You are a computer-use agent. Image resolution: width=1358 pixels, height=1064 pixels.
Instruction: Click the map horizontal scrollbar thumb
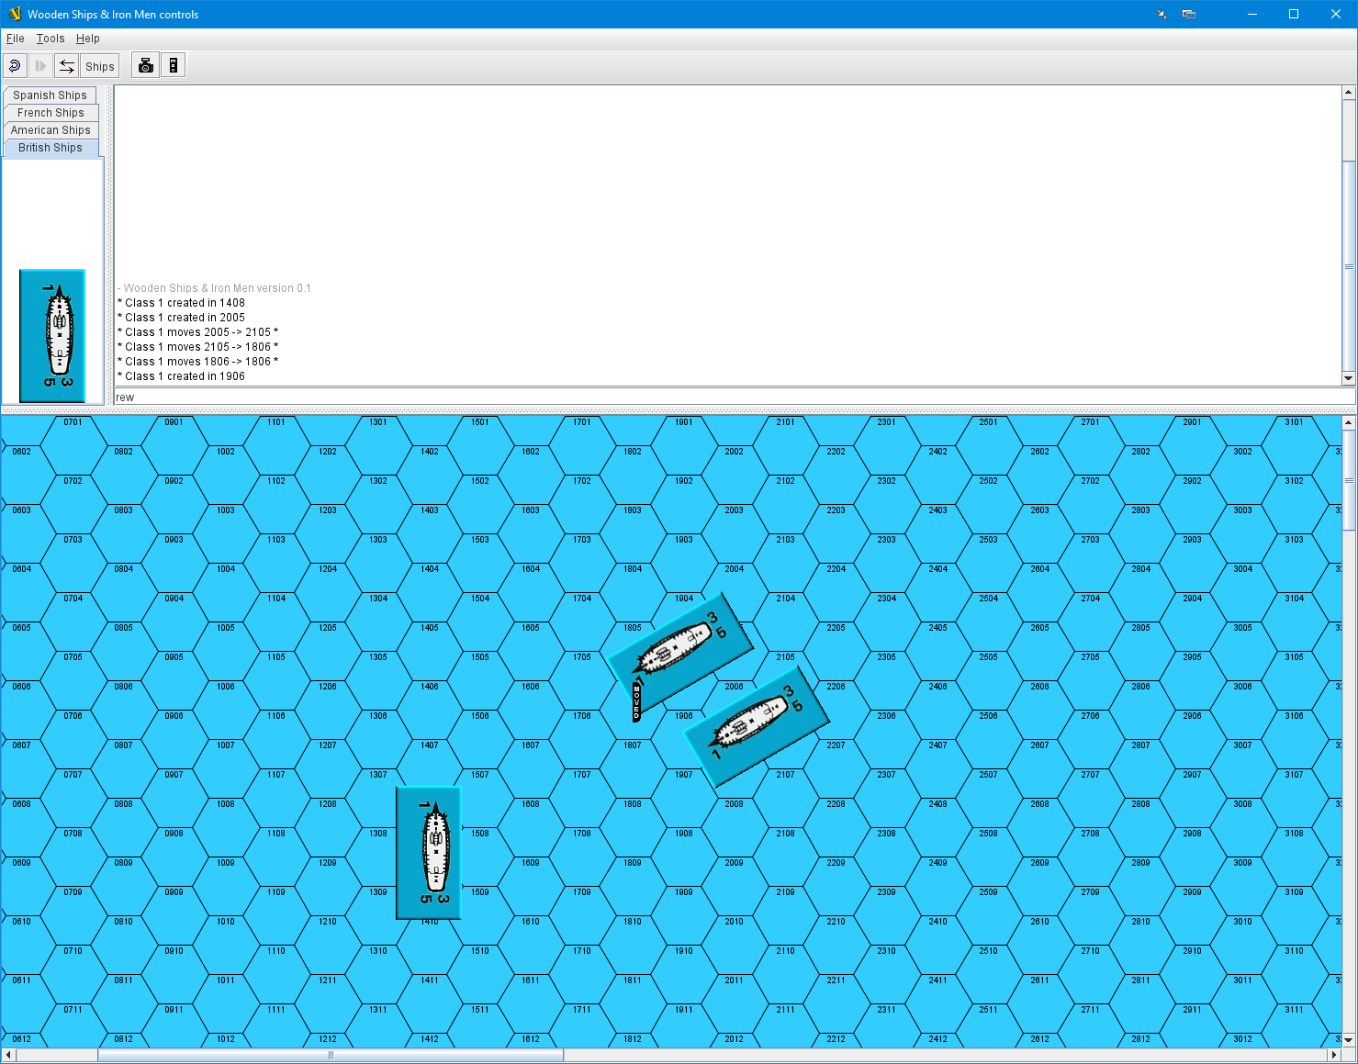(x=331, y=1055)
